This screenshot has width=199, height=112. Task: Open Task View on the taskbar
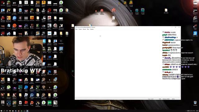click(7, 111)
